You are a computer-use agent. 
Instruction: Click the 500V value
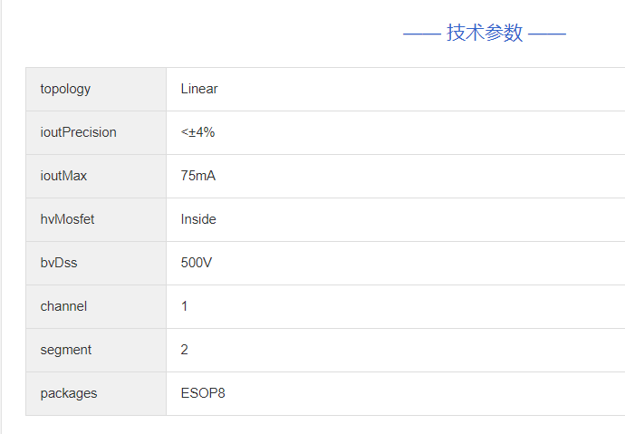pos(197,263)
